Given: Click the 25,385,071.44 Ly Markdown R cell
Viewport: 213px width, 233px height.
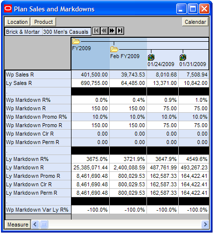Looking at the screenshot, I should click(90, 167).
